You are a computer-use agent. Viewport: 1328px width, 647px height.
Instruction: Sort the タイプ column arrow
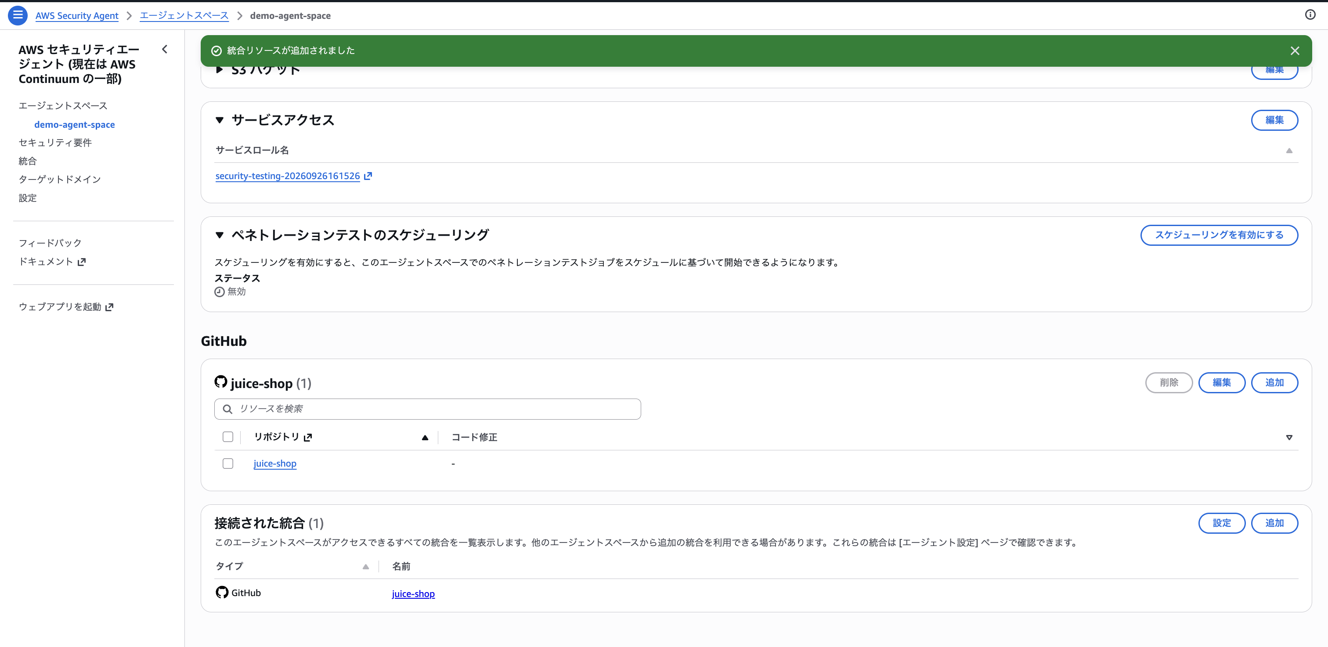(x=365, y=567)
